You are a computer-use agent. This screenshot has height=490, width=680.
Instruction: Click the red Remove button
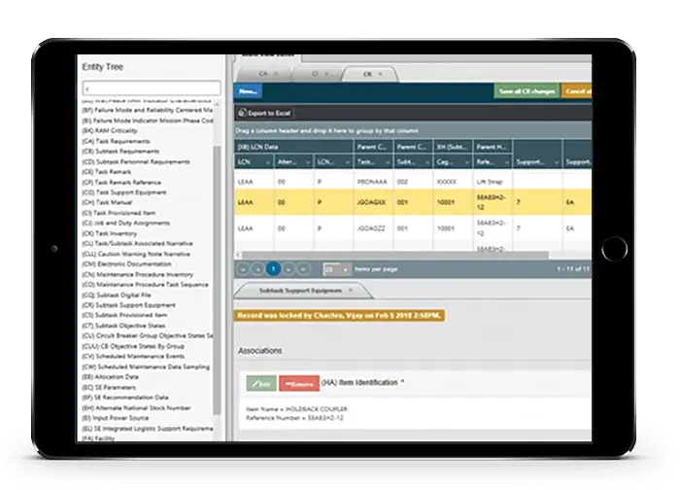pos(299,384)
